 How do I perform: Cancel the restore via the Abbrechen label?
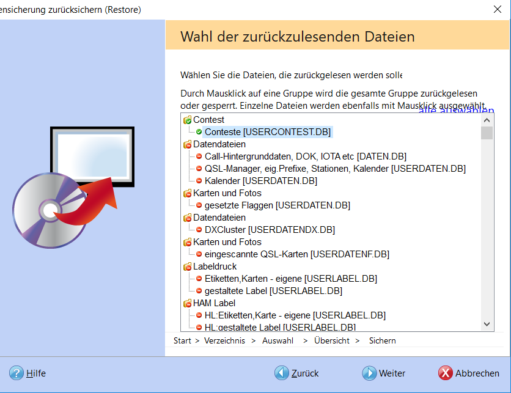477,373
